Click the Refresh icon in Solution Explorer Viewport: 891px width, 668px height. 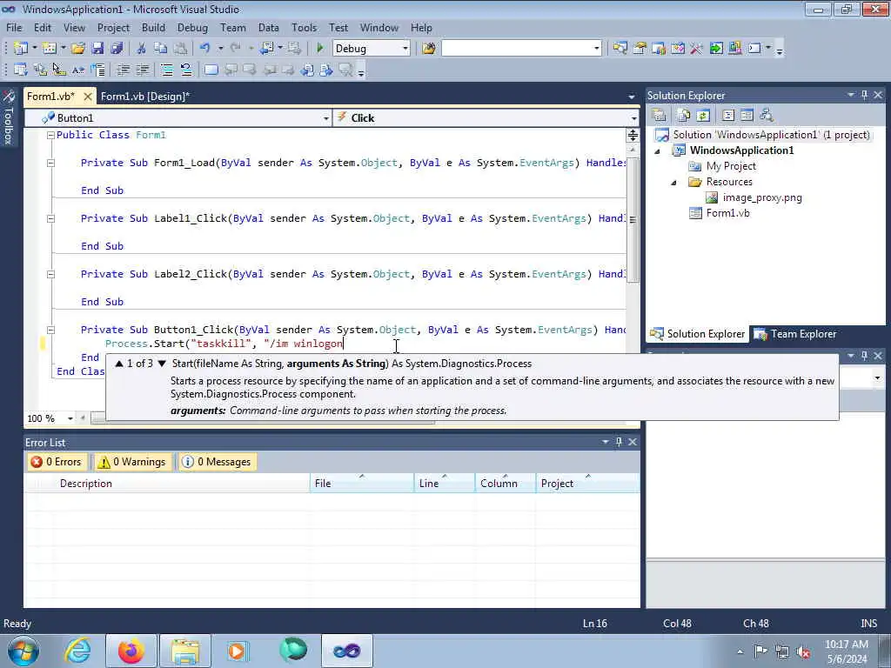click(703, 116)
